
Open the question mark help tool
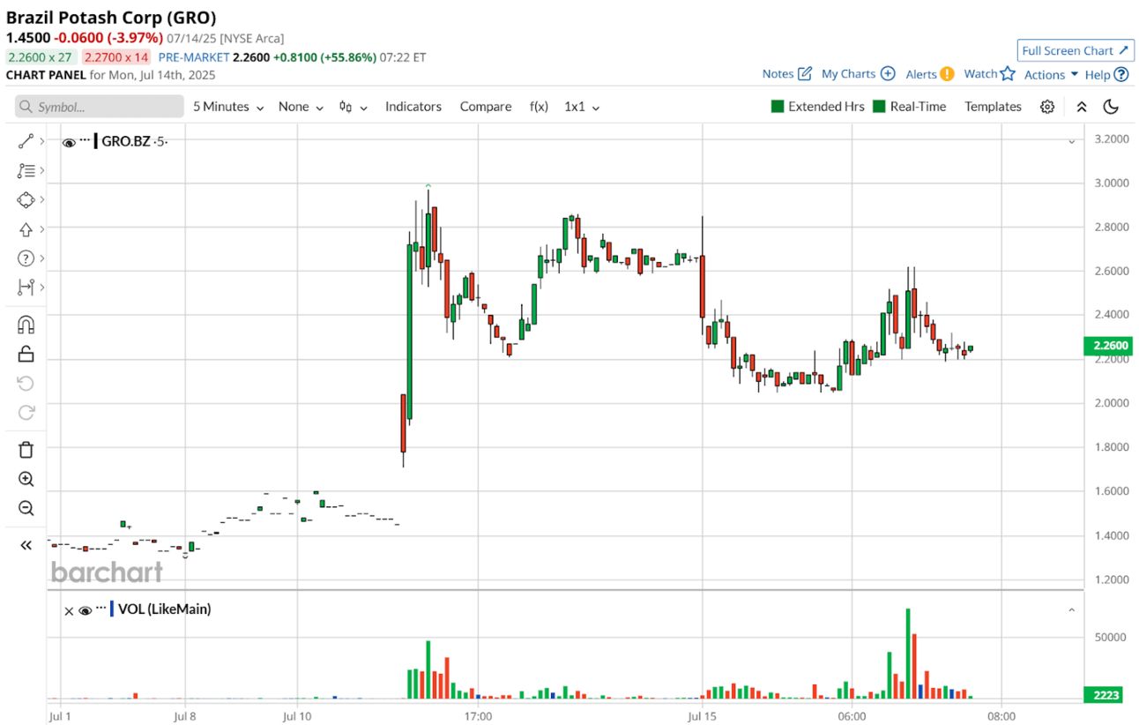tap(26, 258)
